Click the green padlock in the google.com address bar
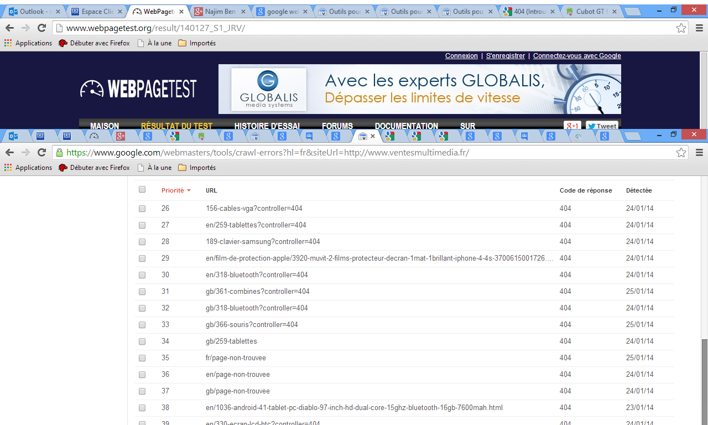708x425 pixels. (x=59, y=152)
